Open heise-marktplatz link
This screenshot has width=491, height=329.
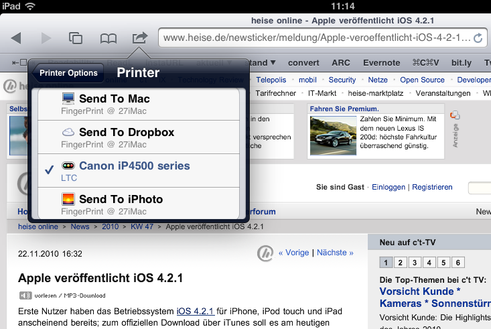pyautogui.click(x=376, y=93)
